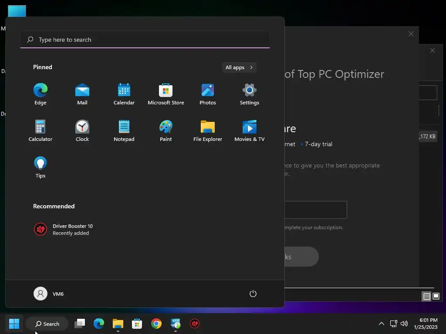
Task: Click the Recommended section heading
Action: point(54,207)
